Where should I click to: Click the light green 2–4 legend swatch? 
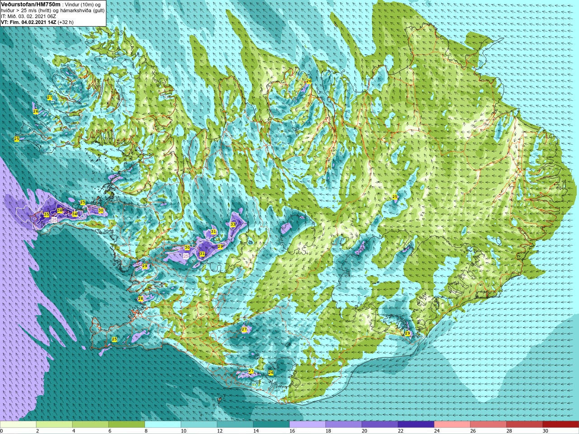click(x=54, y=425)
